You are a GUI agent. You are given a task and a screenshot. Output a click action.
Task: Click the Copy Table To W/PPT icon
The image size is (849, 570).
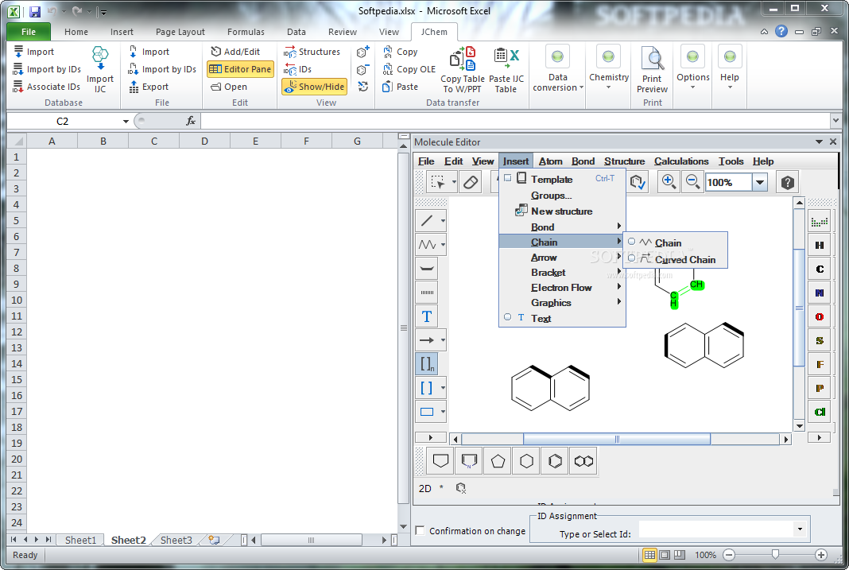tap(463, 70)
